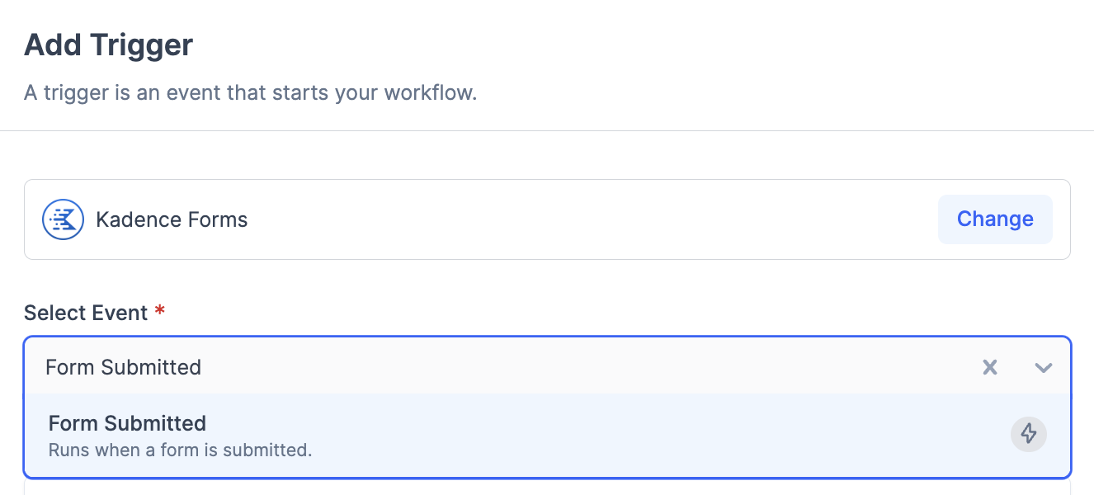Viewport: 1094px width, 495px height.
Task: Click the Kadence Forms app name text
Action: click(x=172, y=219)
